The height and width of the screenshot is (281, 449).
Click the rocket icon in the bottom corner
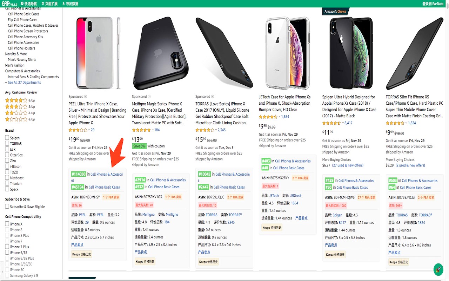[438, 269]
